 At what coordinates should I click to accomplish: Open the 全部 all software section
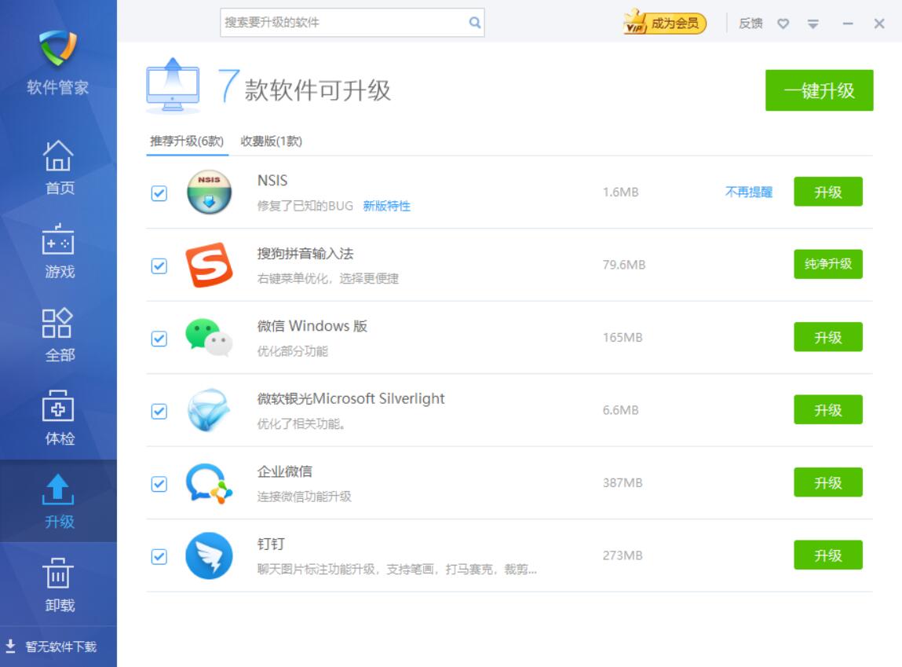(x=58, y=335)
